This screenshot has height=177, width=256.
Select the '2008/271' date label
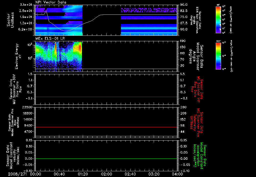point(17,174)
